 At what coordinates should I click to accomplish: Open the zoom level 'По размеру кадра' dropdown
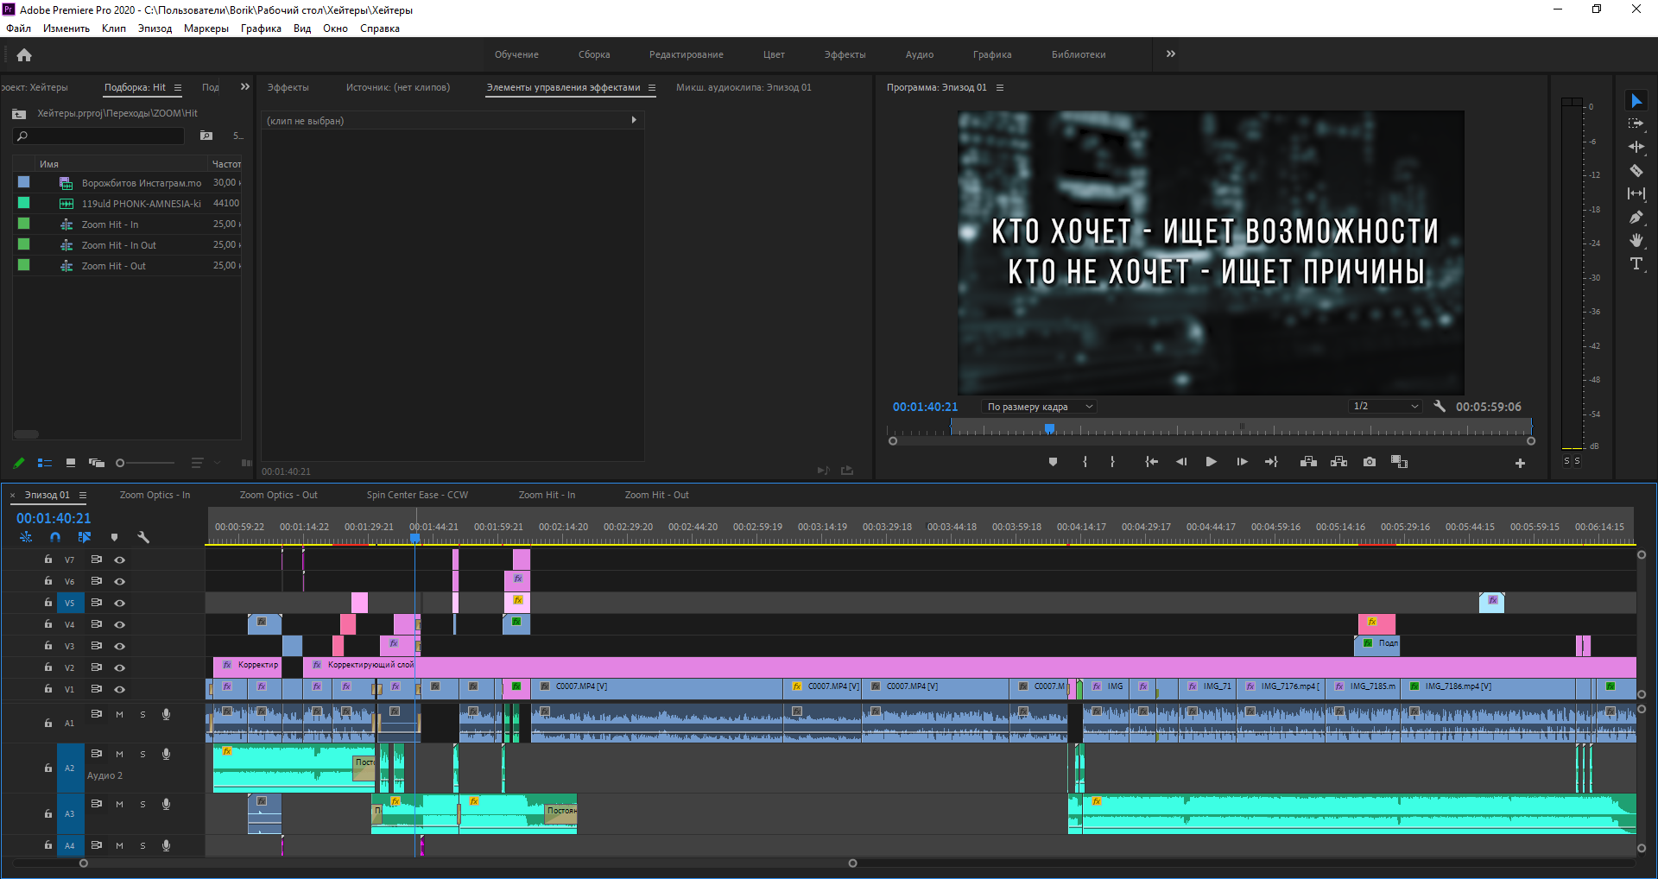point(1039,407)
